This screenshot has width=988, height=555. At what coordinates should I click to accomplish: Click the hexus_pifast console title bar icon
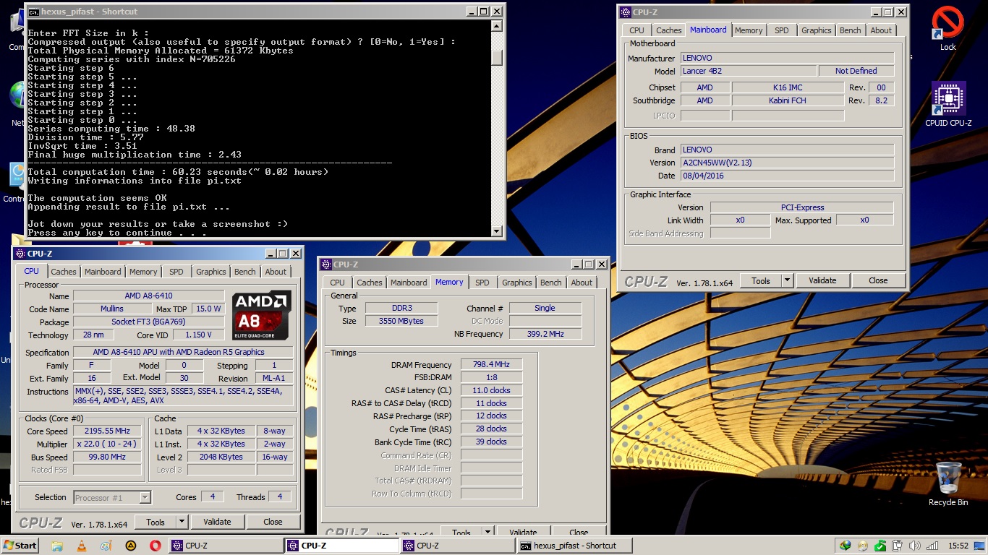33,12
